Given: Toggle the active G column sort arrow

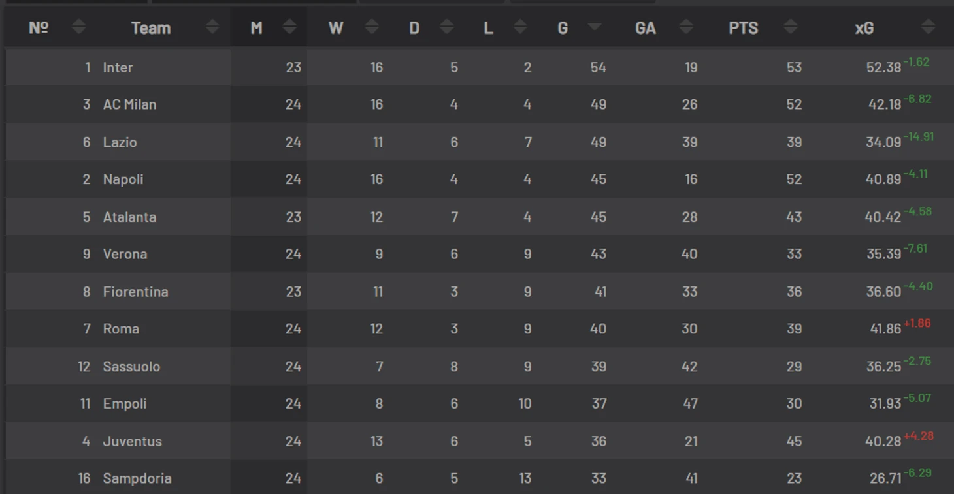Looking at the screenshot, I should click(x=595, y=27).
